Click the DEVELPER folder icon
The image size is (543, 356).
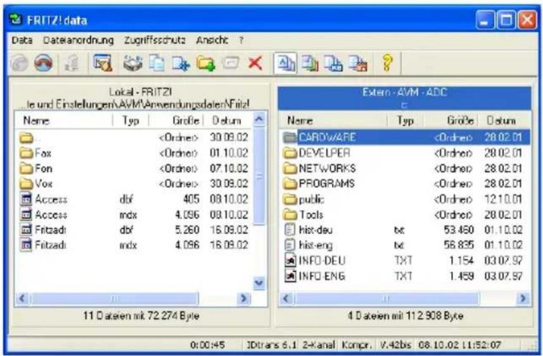pos(290,153)
